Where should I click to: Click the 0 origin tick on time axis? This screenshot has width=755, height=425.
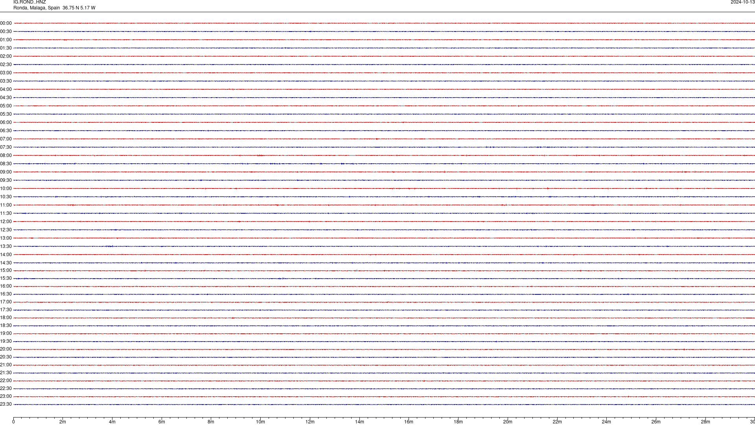pos(13,422)
